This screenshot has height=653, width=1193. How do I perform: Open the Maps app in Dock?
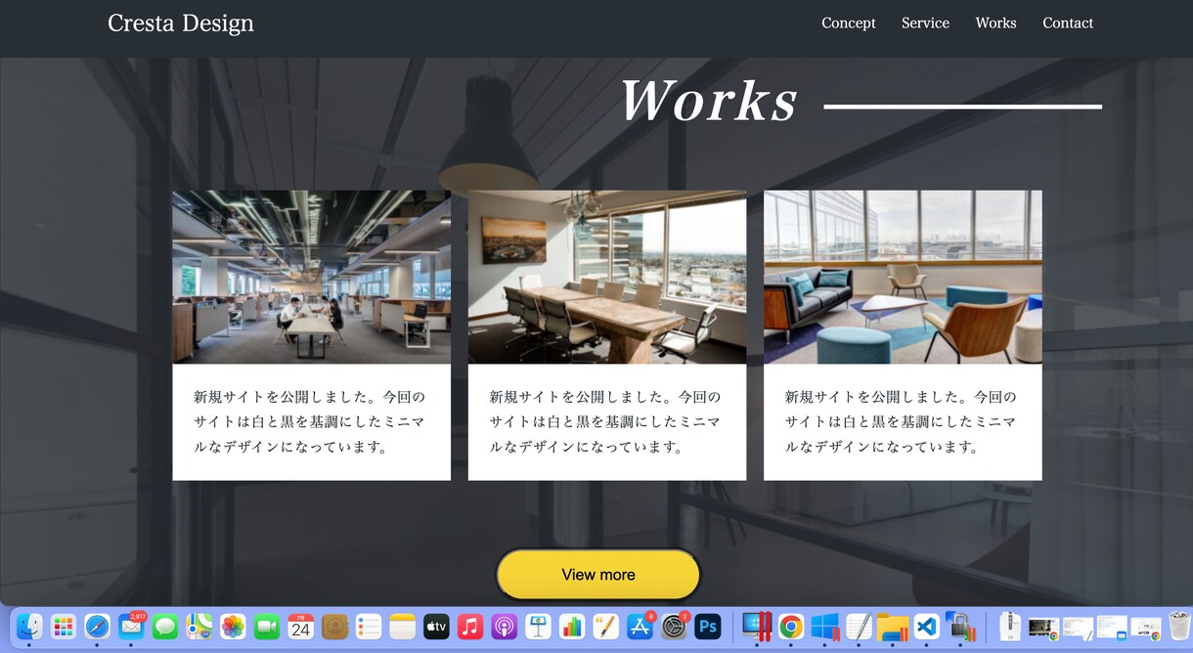point(199,627)
